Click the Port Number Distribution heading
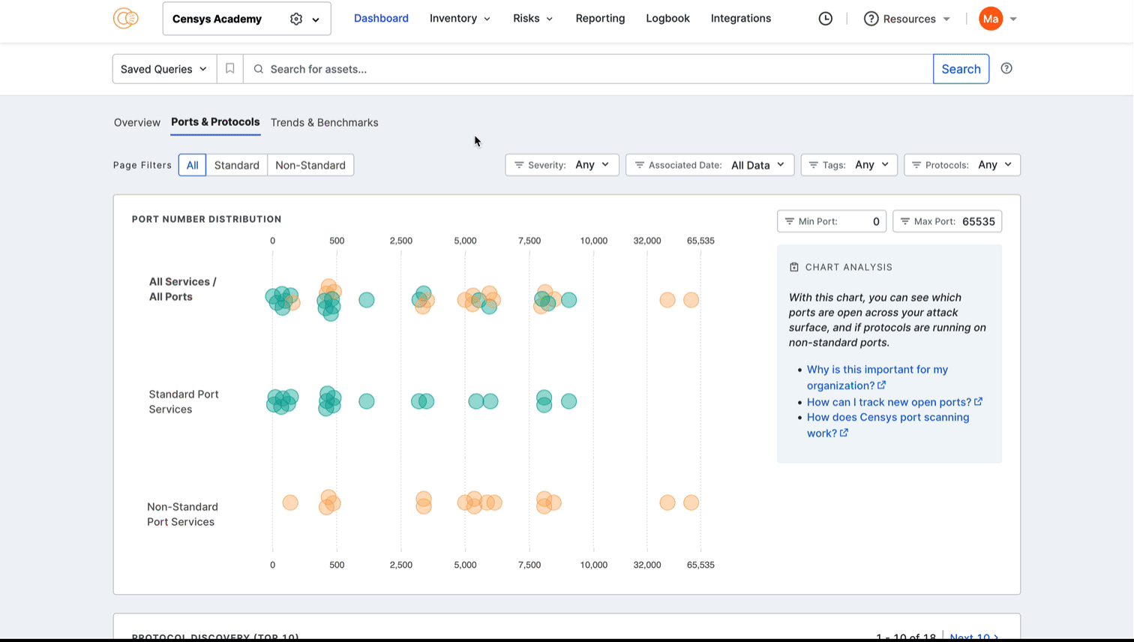 point(206,219)
